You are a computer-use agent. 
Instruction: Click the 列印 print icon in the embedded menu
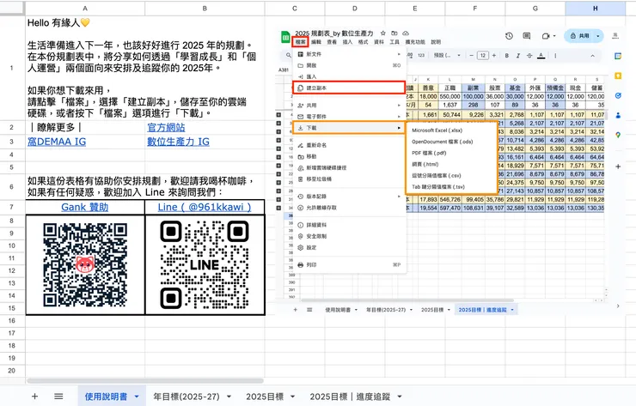pos(301,265)
